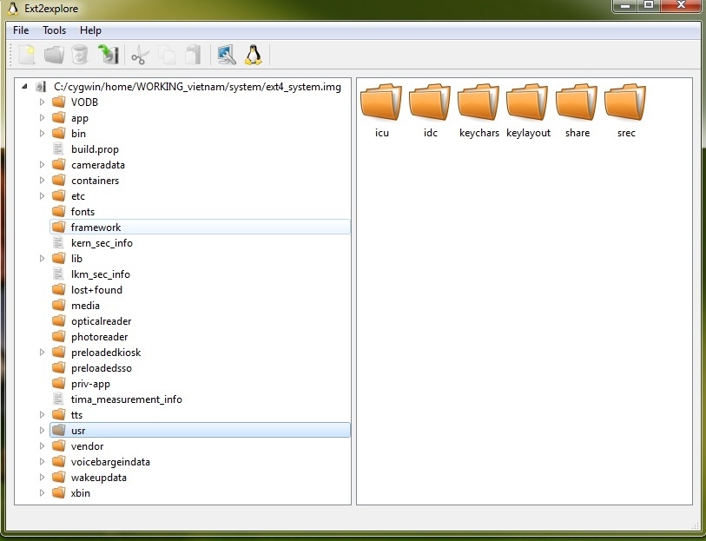Click the tima_measurement_info file icon
The height and width of the screenshot is (541, 706).
coord(58,399)
